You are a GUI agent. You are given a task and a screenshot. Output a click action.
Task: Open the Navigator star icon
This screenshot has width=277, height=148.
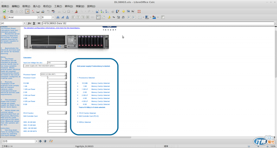(124, 11)
